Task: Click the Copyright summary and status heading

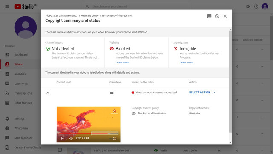Action: [73, 21]
